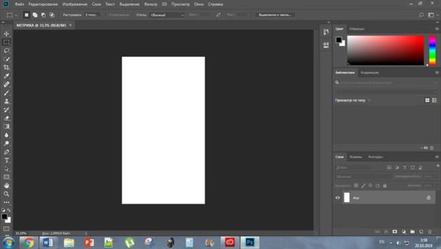Open the Фильтр menu

151,4
